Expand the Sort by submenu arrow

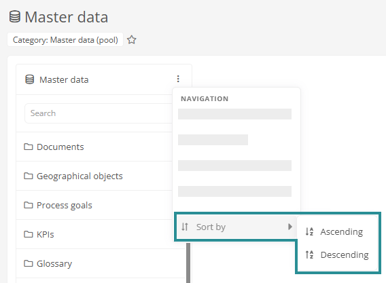coord(290,227)
